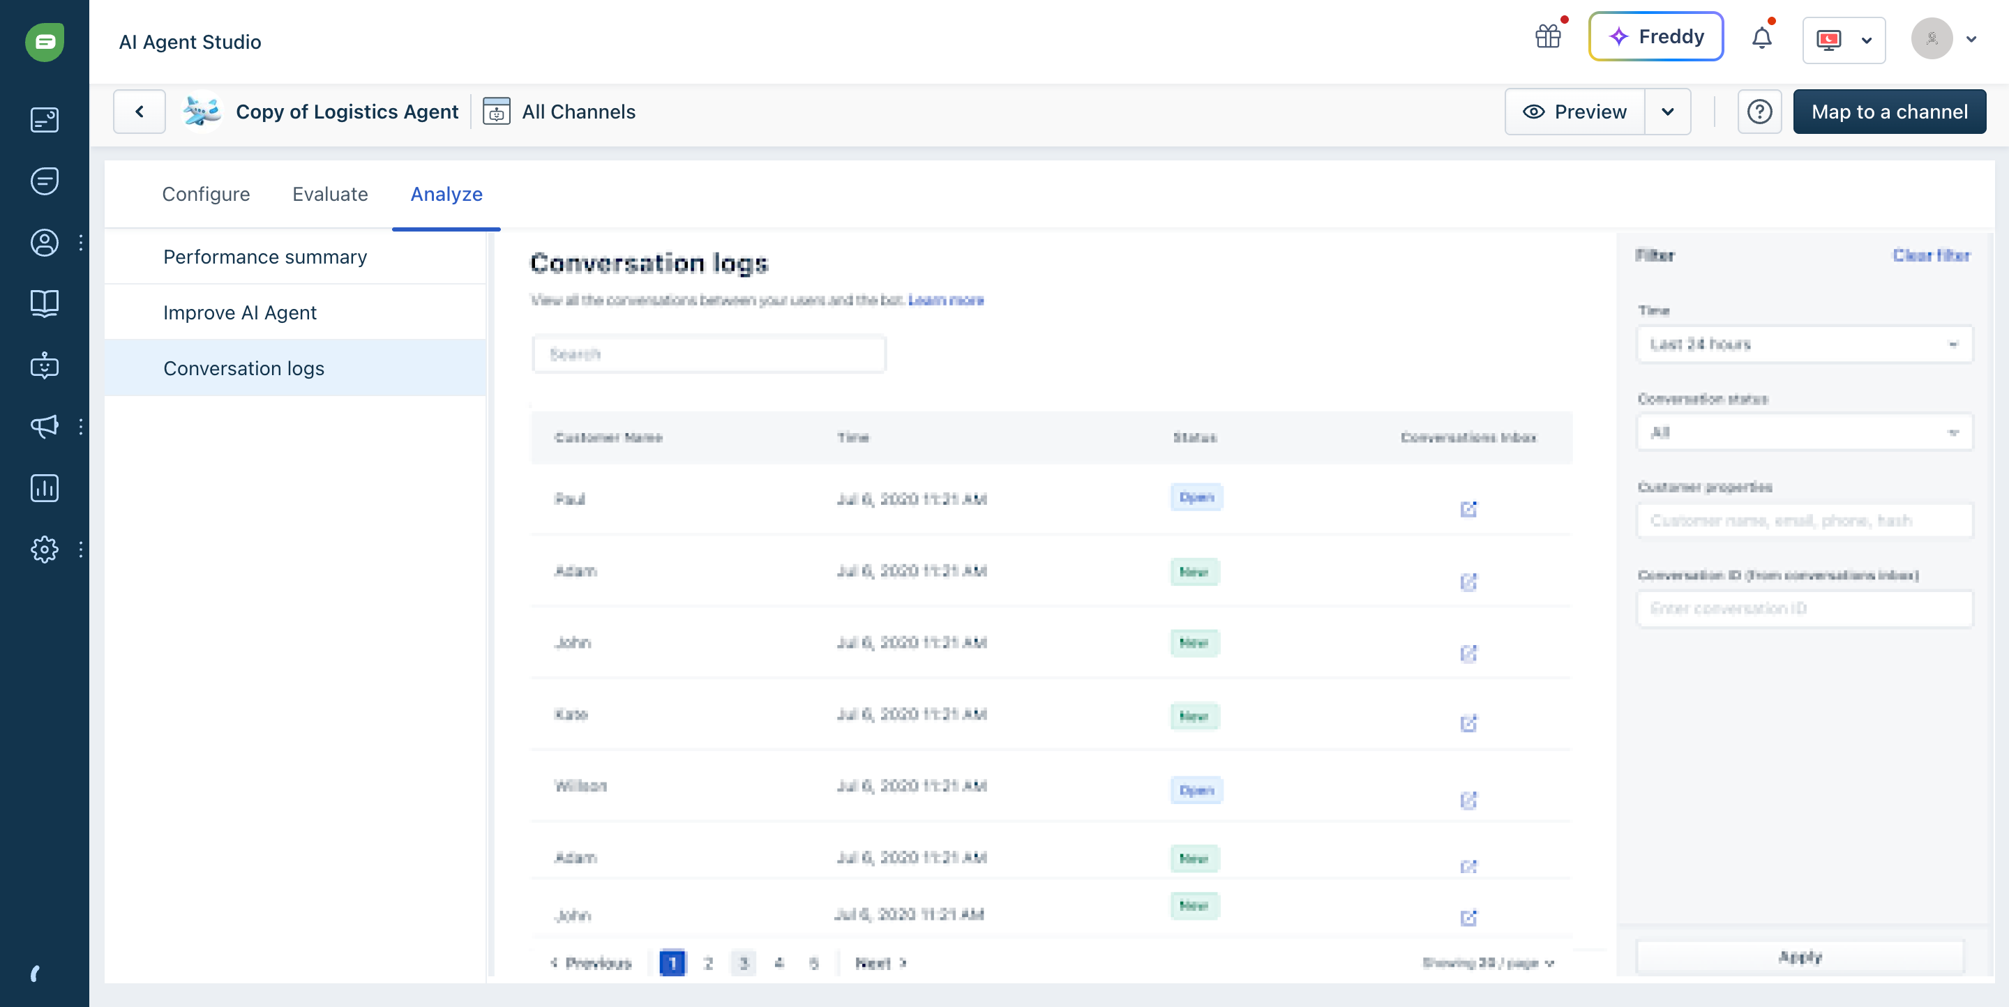Switch to the Evaluate tab
The image size is (2009, 1007).
point(330,194)
